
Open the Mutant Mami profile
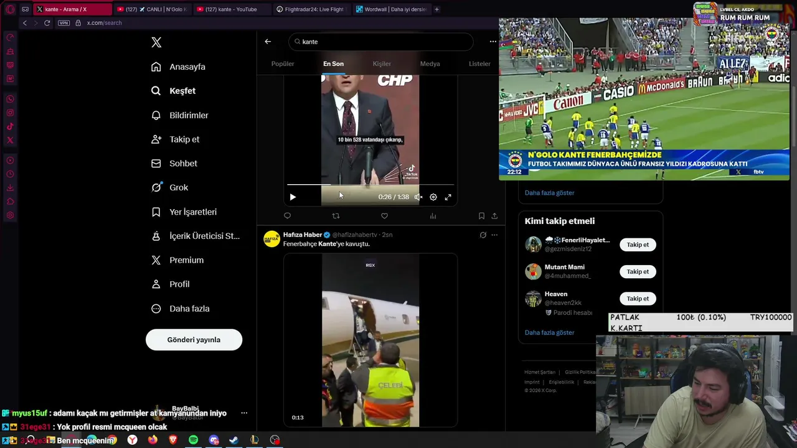coord(564,267)
